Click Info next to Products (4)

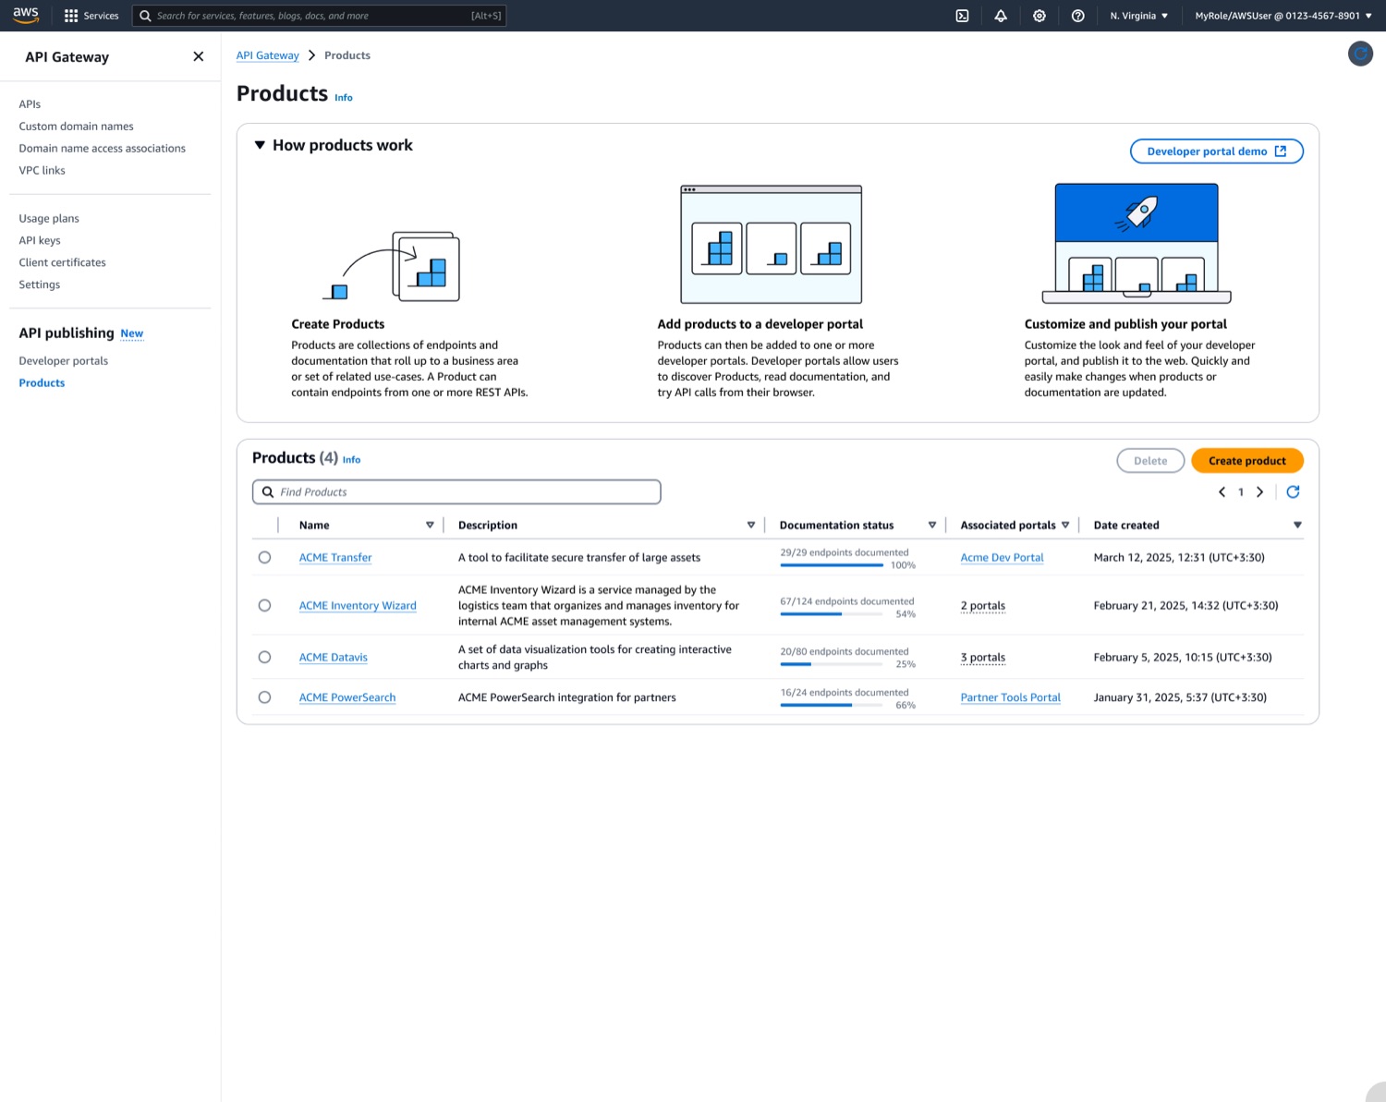351,460
